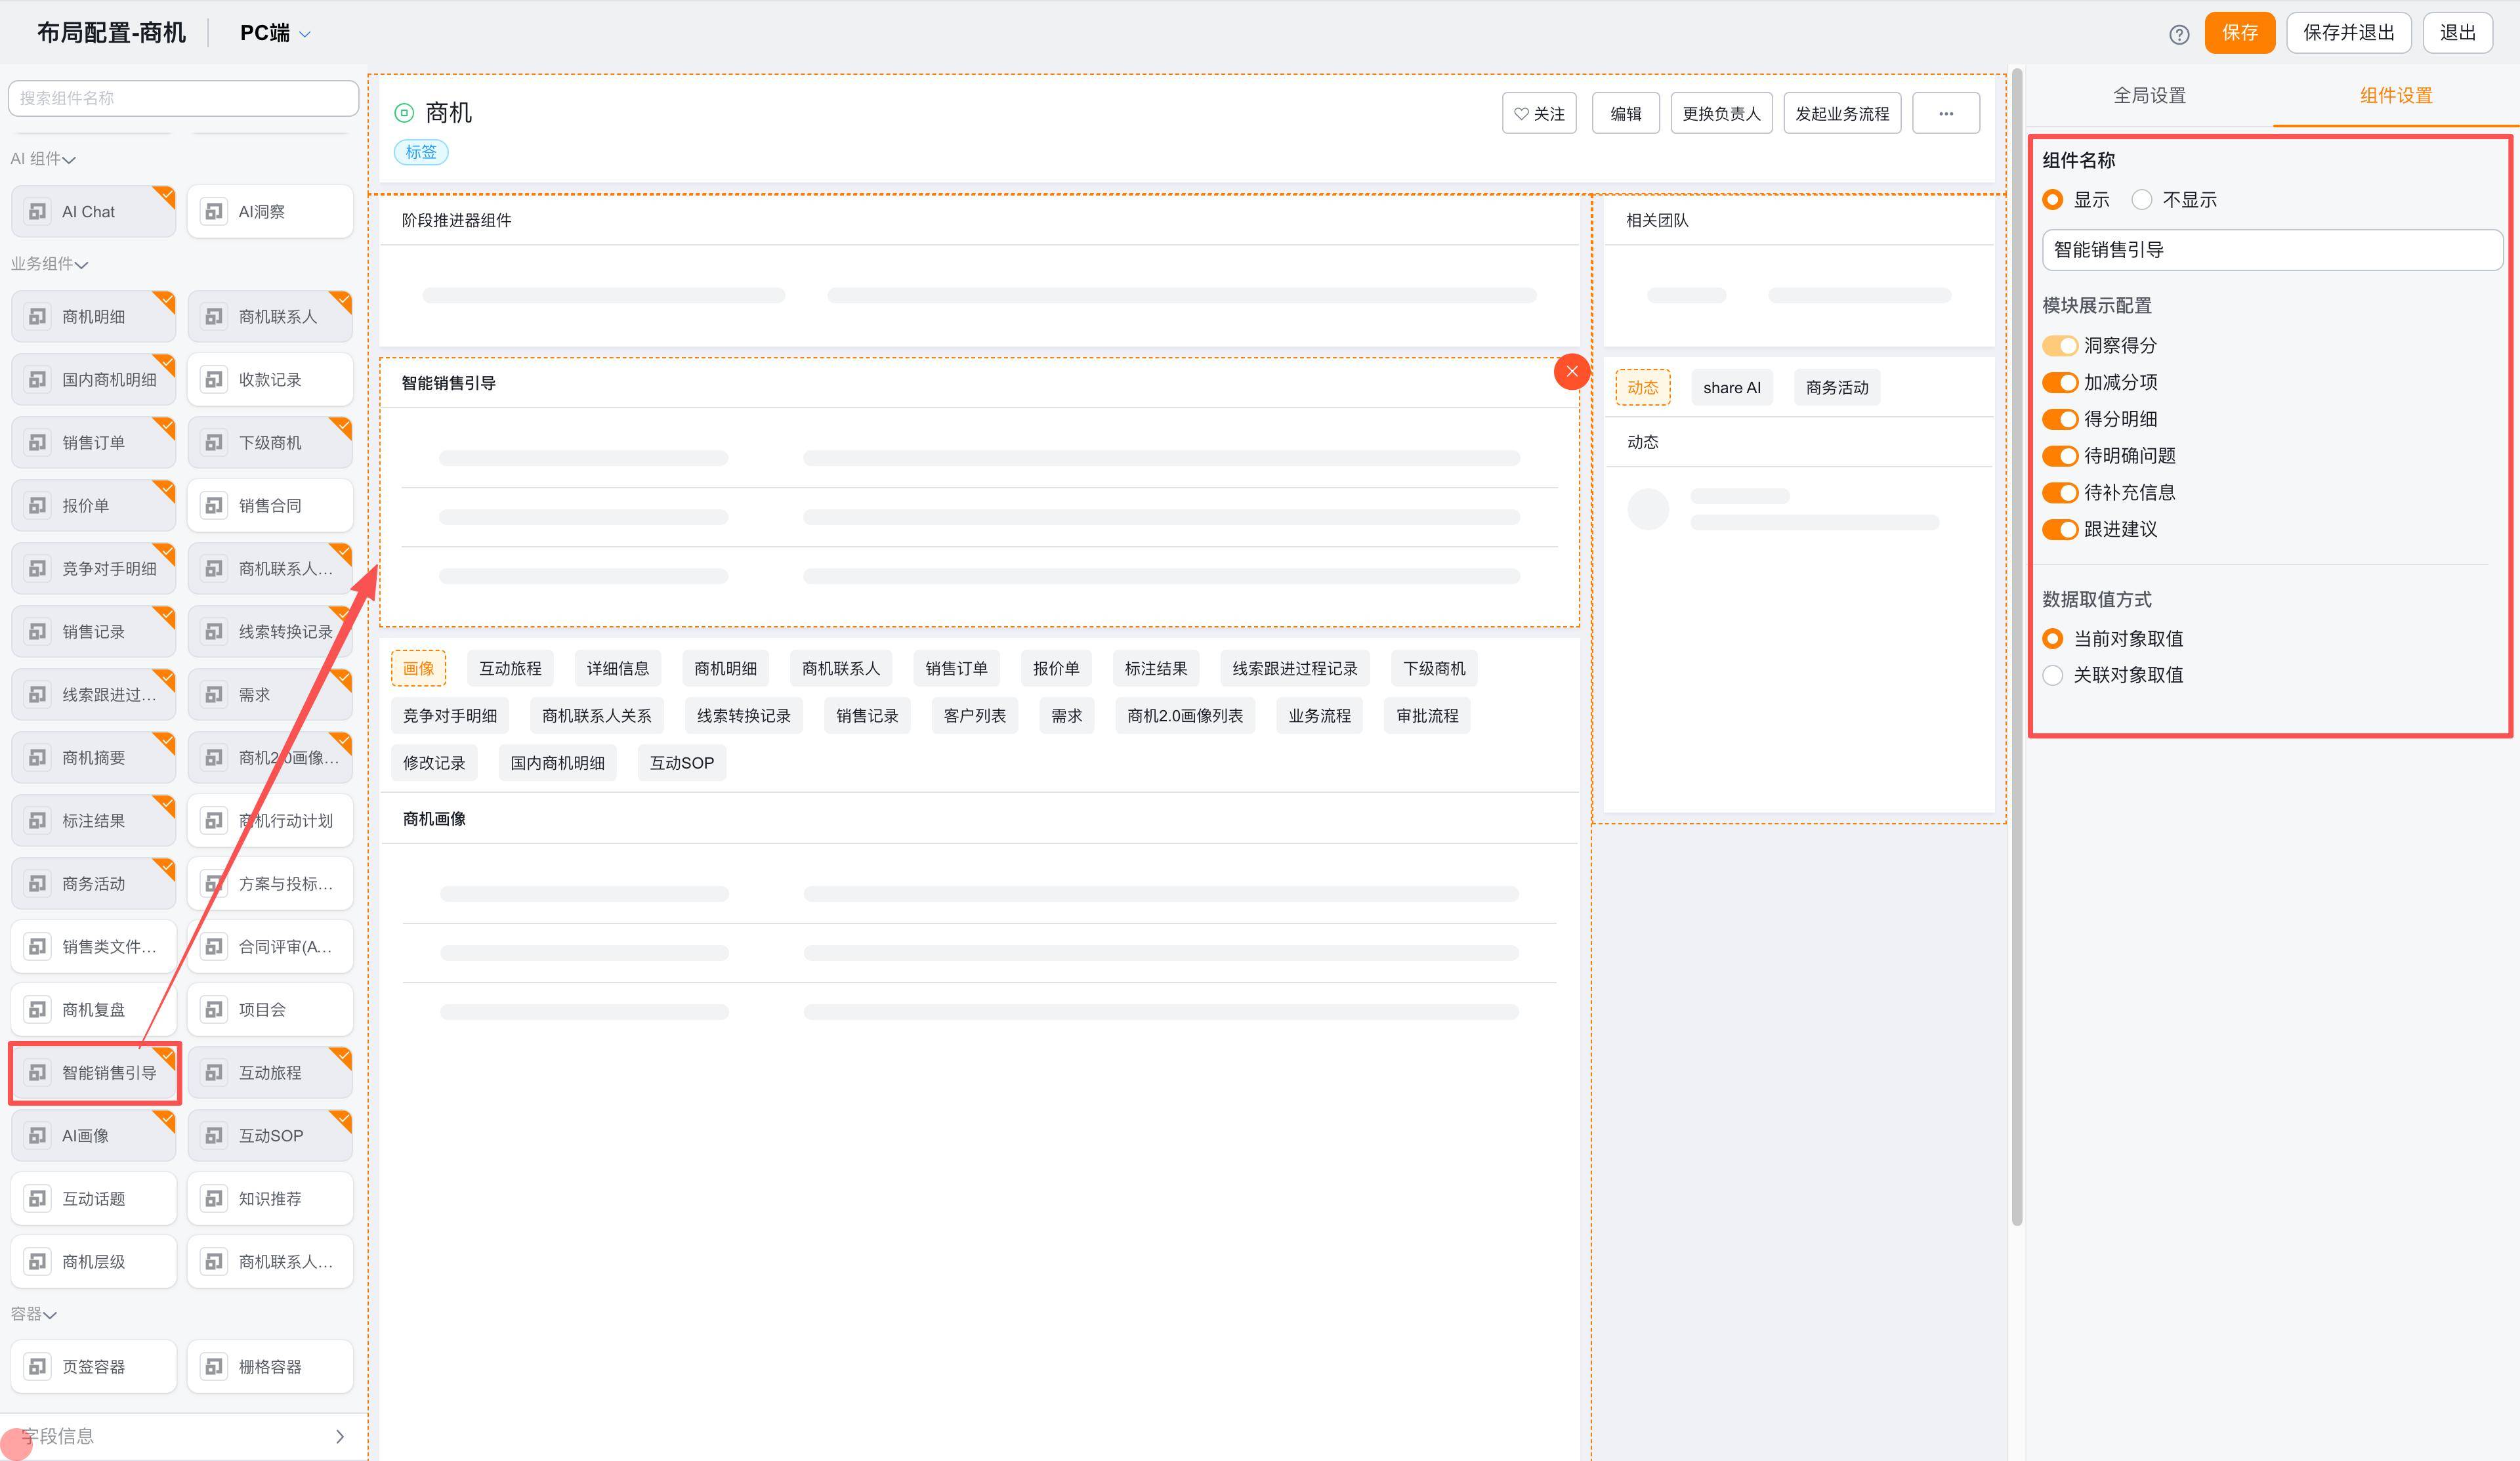
Task: Toggle the 跟进建议 switch
Action: [x=2059, y=529]
